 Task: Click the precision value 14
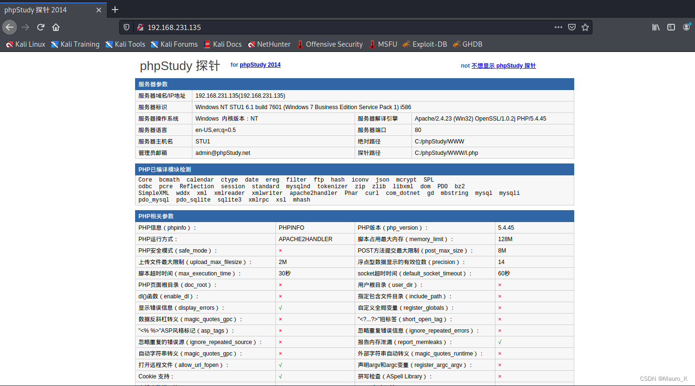click(501, 262)
